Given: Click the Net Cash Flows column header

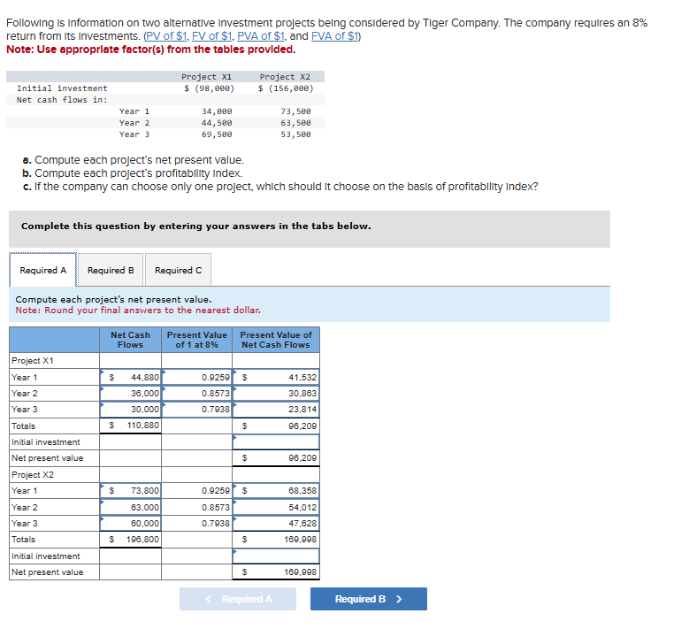Looking at the screenshot, I should (131, 340).
